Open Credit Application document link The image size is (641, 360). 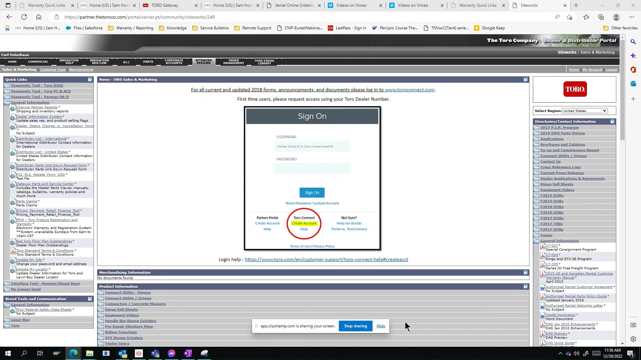pos(561,315)
